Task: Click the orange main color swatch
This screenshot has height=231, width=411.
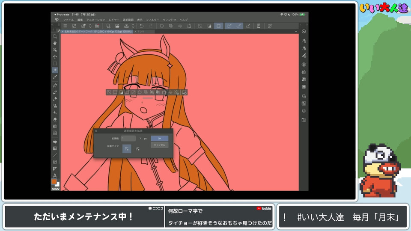Action: pos(54,182)
